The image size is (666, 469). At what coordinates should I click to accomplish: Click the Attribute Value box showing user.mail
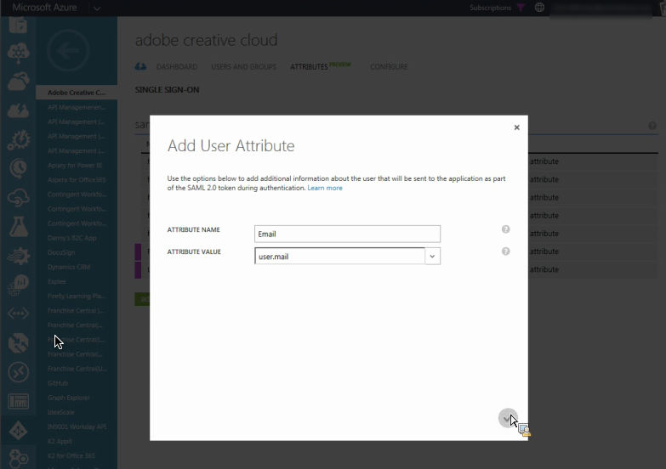point(339,256)
